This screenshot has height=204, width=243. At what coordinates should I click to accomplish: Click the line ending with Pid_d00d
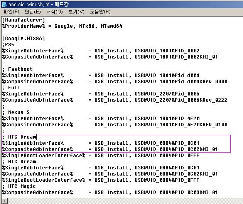point(101,75)
